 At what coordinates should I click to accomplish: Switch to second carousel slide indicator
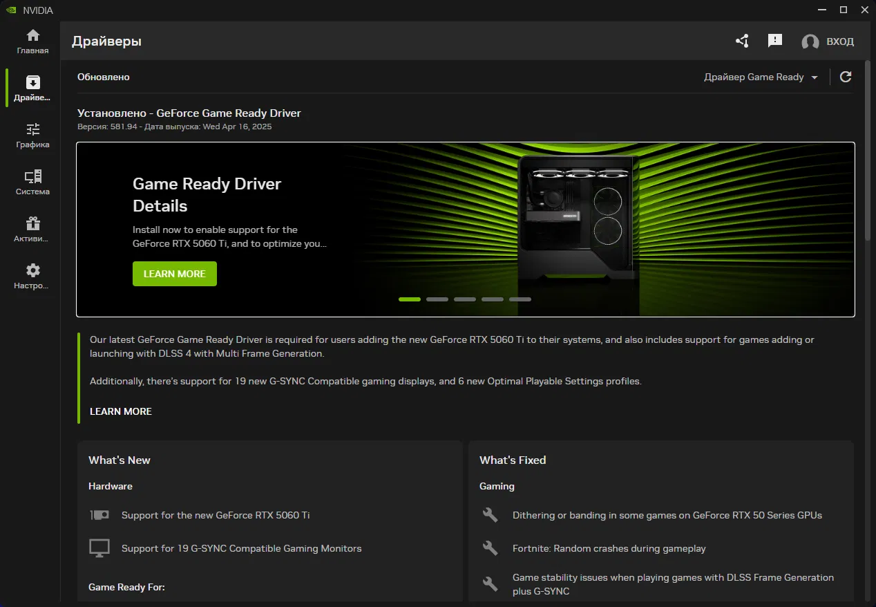click(437, 299)
